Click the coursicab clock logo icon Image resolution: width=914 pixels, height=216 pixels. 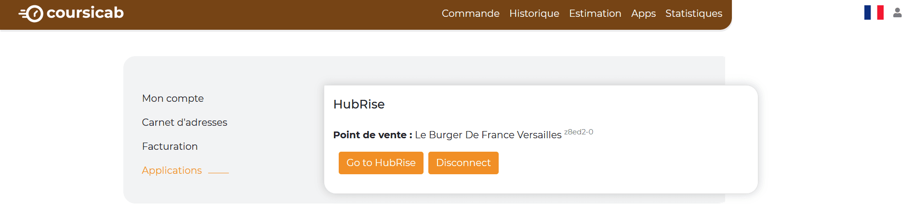click(32, 13)
